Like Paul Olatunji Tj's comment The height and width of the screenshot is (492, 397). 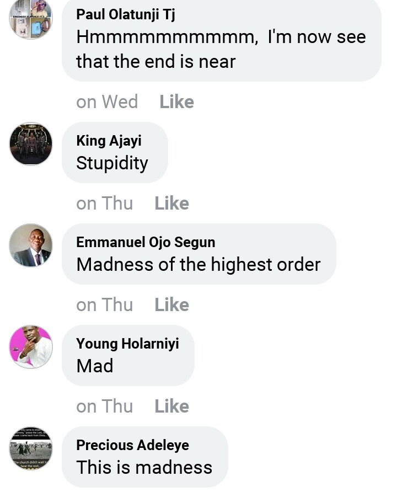176,102
